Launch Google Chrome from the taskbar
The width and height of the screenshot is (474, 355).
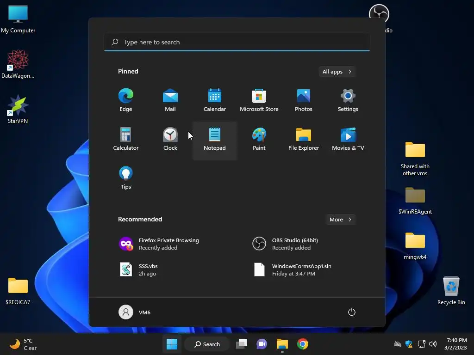[x=303, y=344]
